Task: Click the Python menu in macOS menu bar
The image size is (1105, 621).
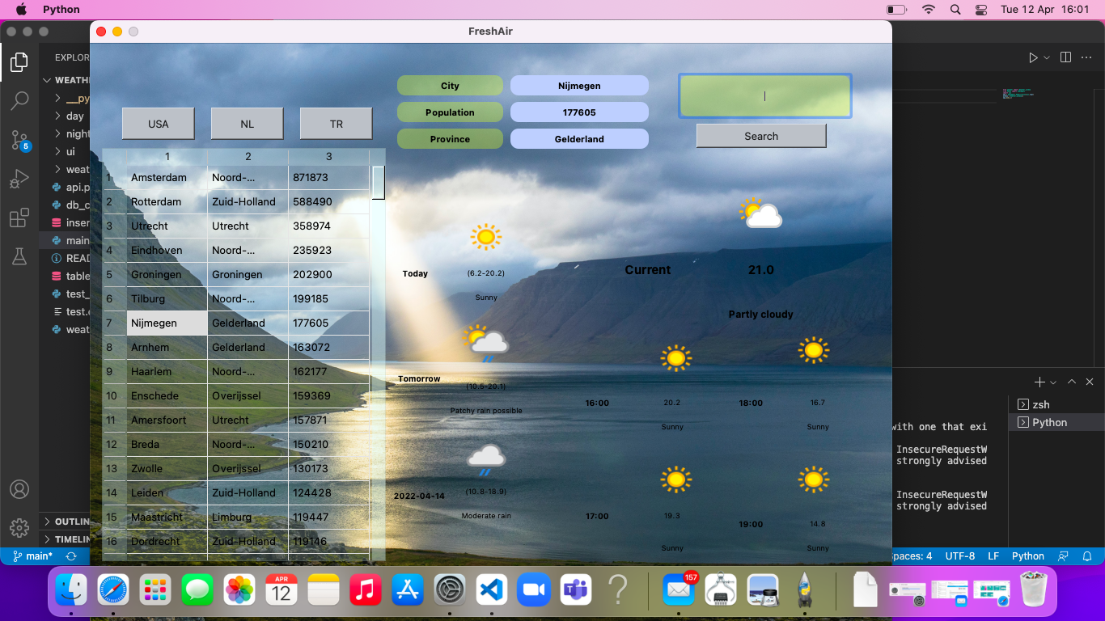Action: click(61, 10)
